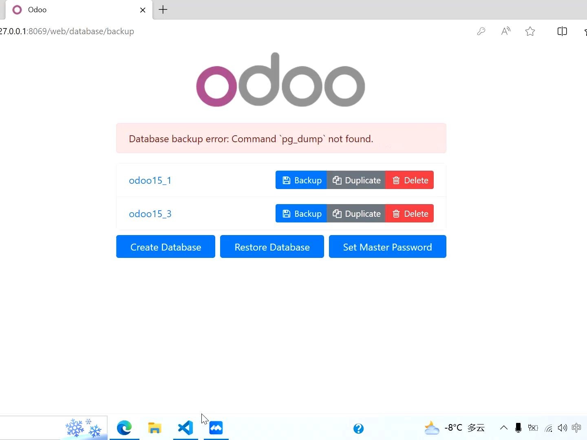Click Backup button for odoo15_3
587x440 pixels.
tap(301, 213)
